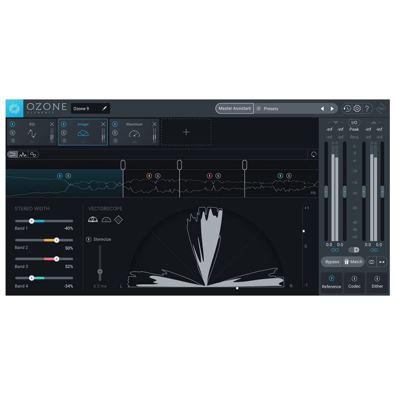Viewport: 395px width, 395px height.
Task: Select the Imager module icon
Action: pyautogui.click(x=83, y=133)
